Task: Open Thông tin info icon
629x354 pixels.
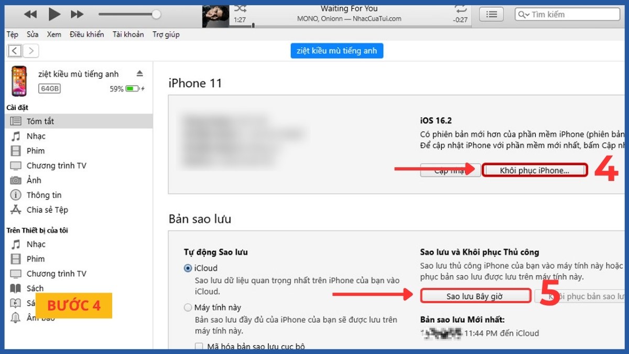Action: tap(16, 195)
